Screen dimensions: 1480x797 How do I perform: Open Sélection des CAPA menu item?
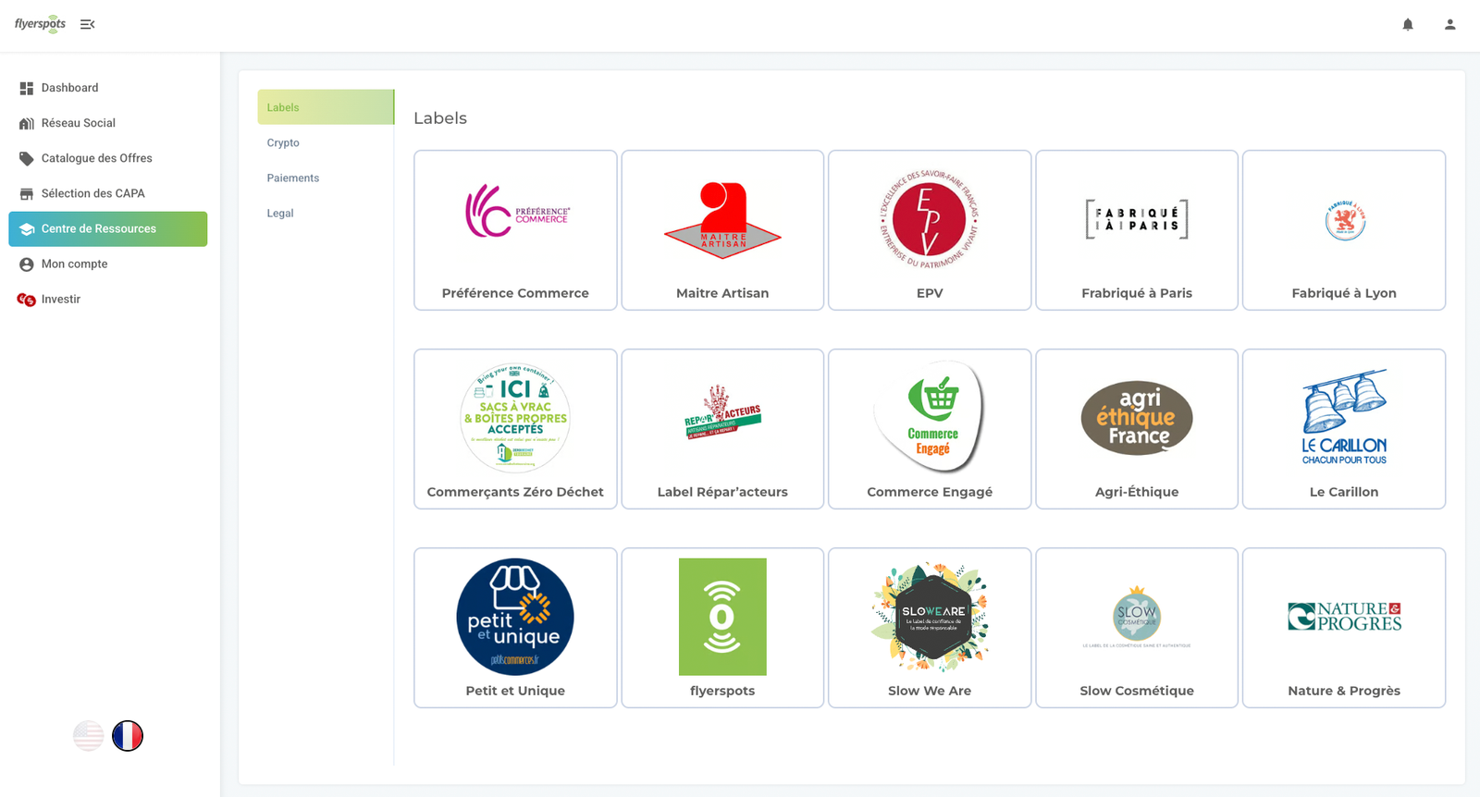(108, 193)
